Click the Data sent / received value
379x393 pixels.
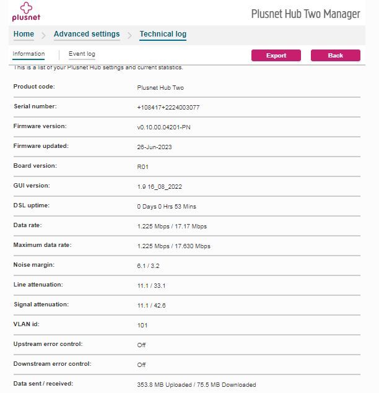(196, 385)
